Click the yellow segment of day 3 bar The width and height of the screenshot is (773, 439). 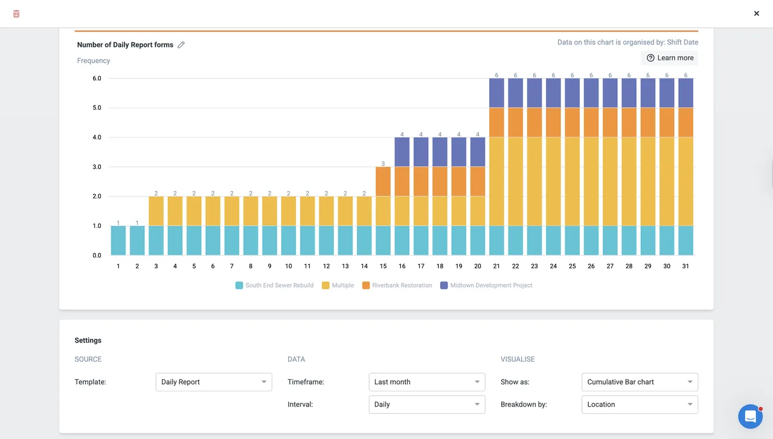click(x=156, y=211)
